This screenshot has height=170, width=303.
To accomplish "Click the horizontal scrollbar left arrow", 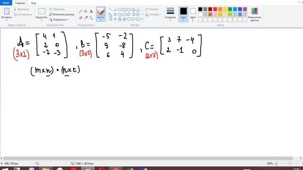I will tap(1, 159).
